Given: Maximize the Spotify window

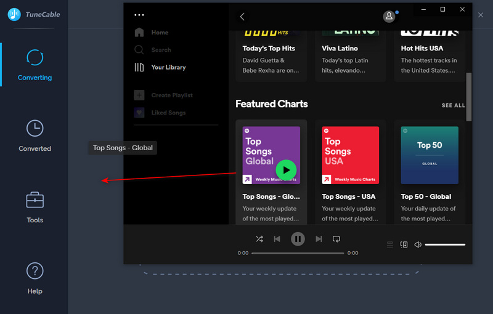Looking at the screenshot, I should click(x=442, y=9).
